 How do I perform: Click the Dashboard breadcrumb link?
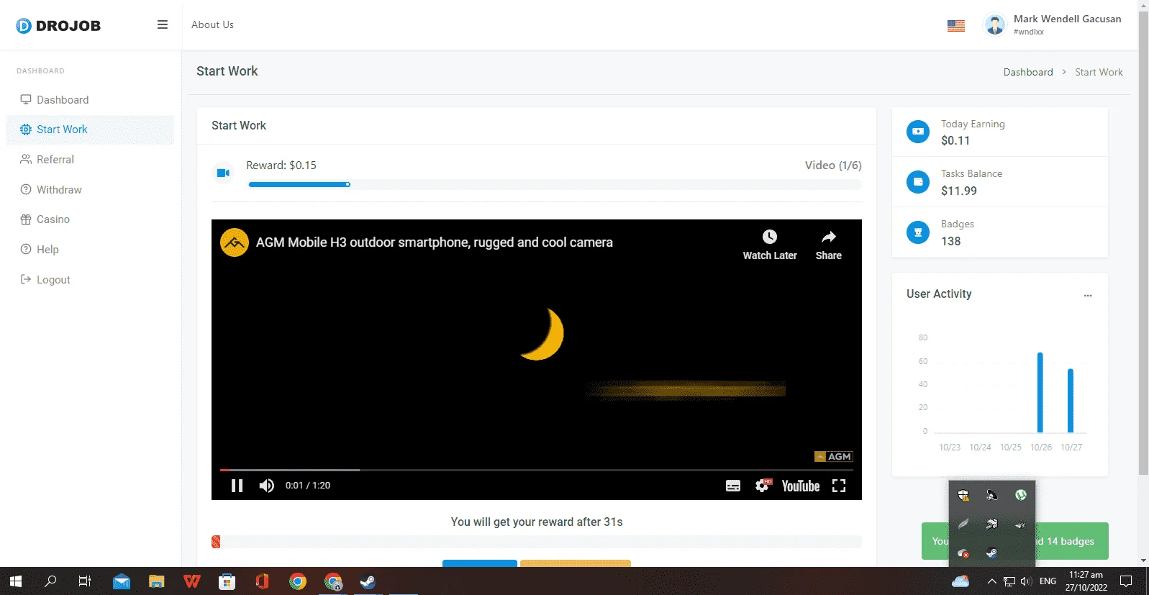[x=1028, y=72]
